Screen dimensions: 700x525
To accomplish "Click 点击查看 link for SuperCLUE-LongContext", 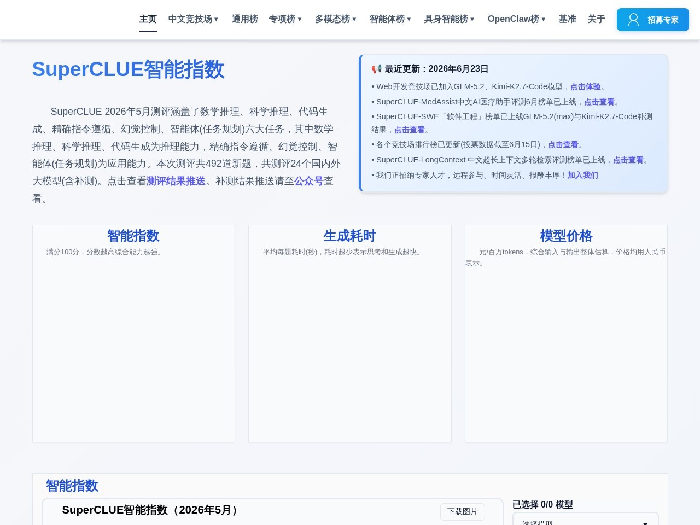I will [628, 160].
